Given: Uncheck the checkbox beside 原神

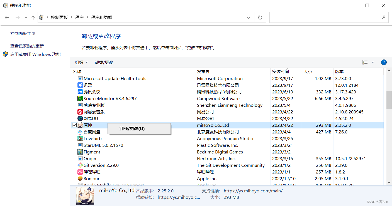Looking at the screenshot, I should tap(74, 125).
